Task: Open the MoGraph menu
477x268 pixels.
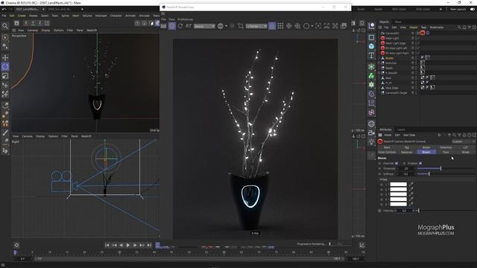Action: tap(101, 16)
